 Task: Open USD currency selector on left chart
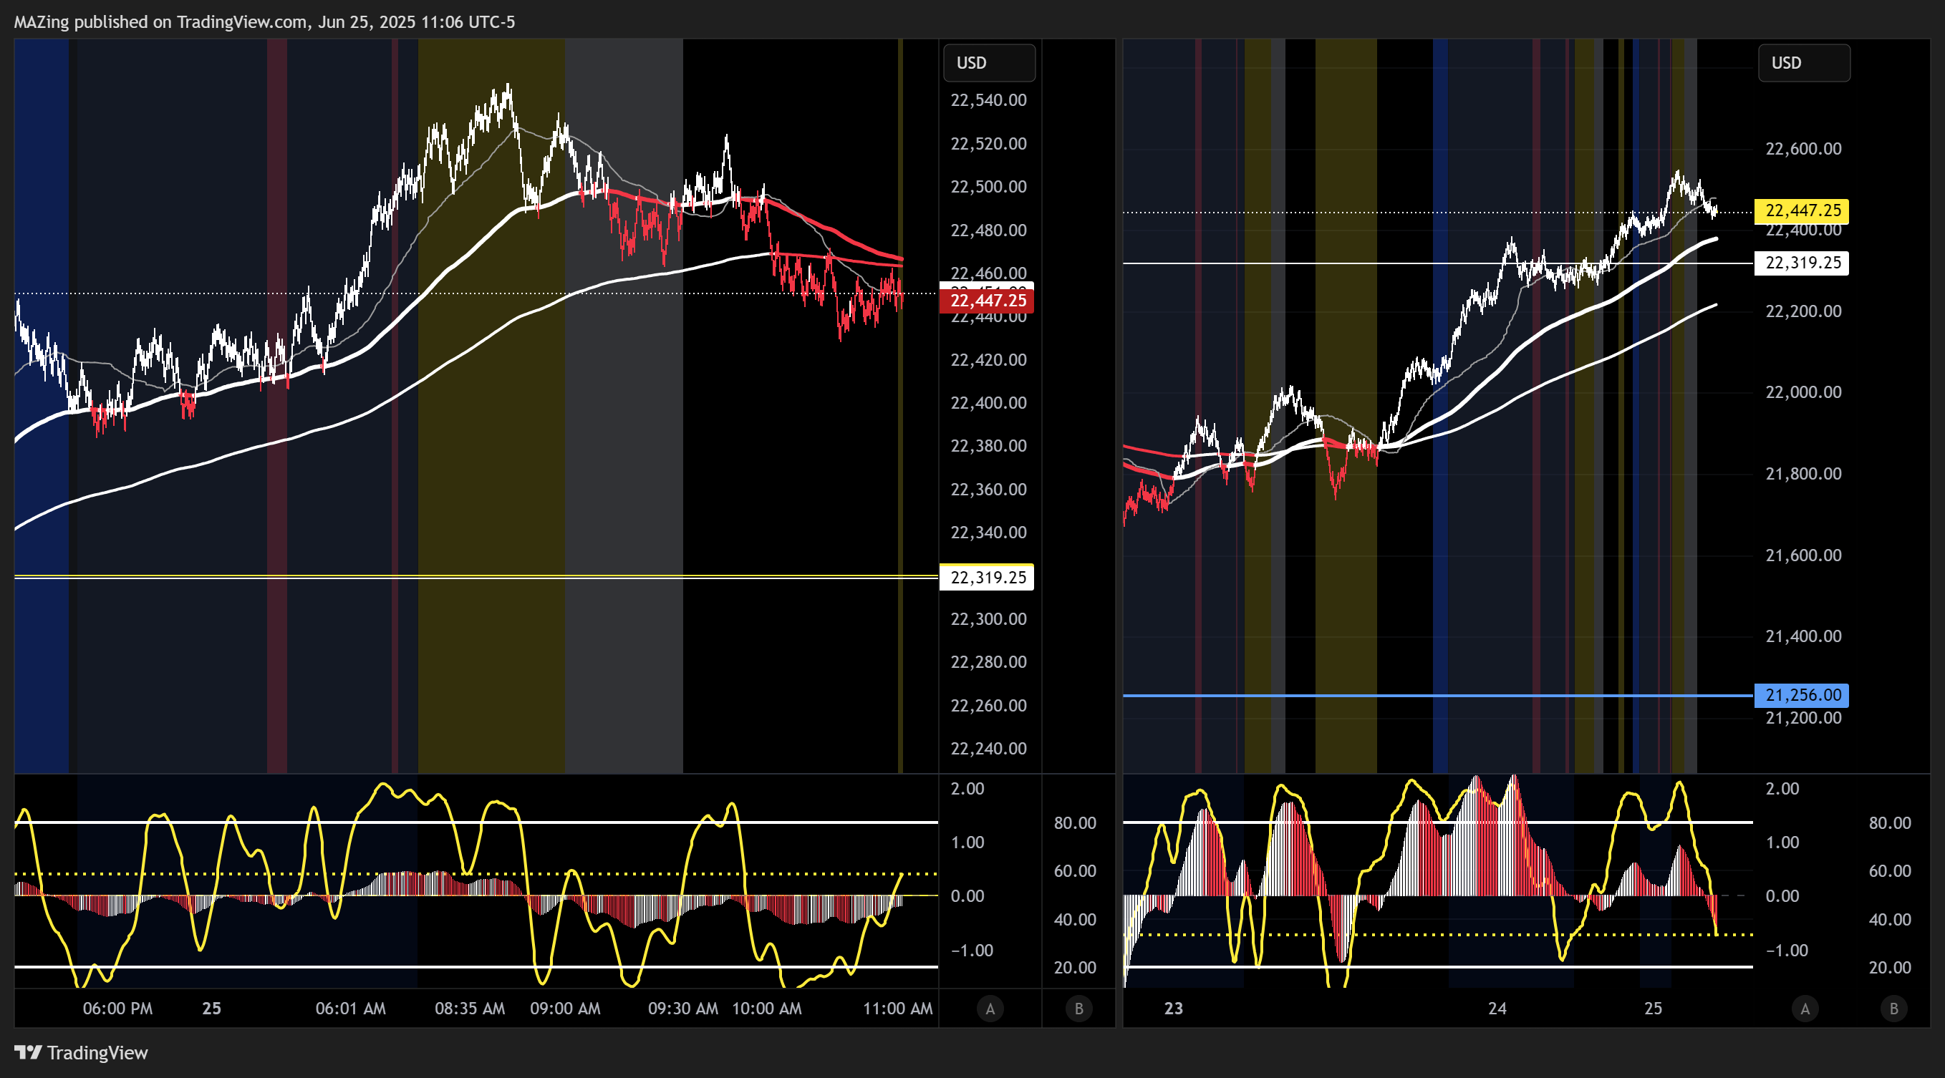(989, 63)
